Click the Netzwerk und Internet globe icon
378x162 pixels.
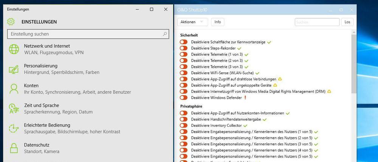tap(14, 49)
